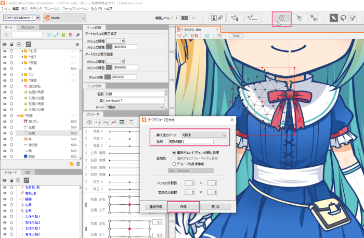Click the search icon in the parts panel
This screenshot has height=238, width=364.
(6, 35)
